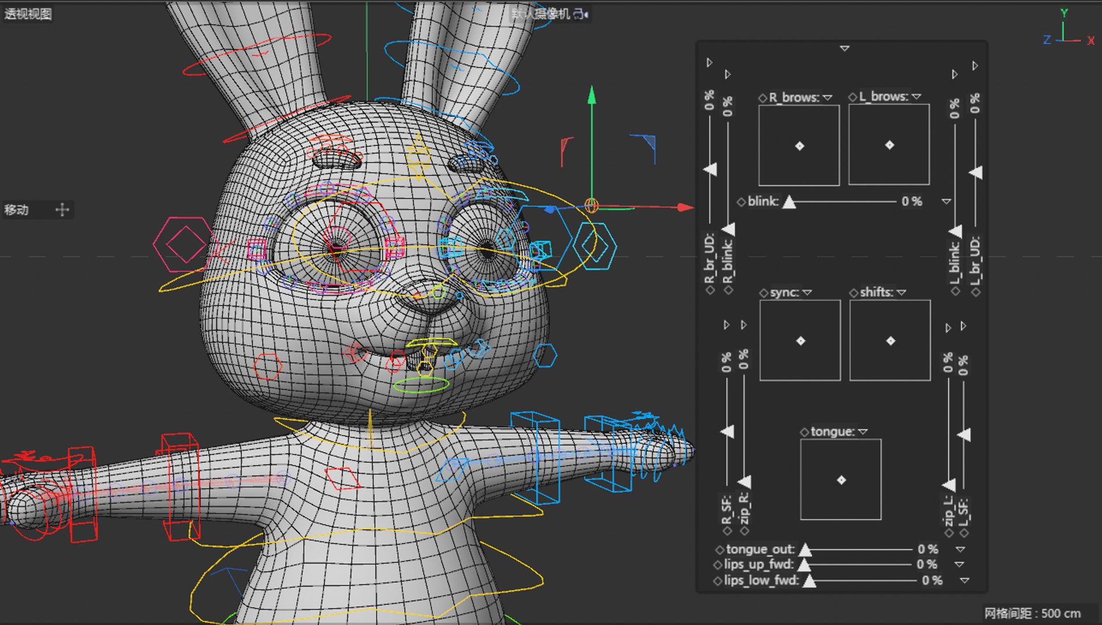
Task: Click the keyframe diamond below zip_R label
Action: point(745,531)
